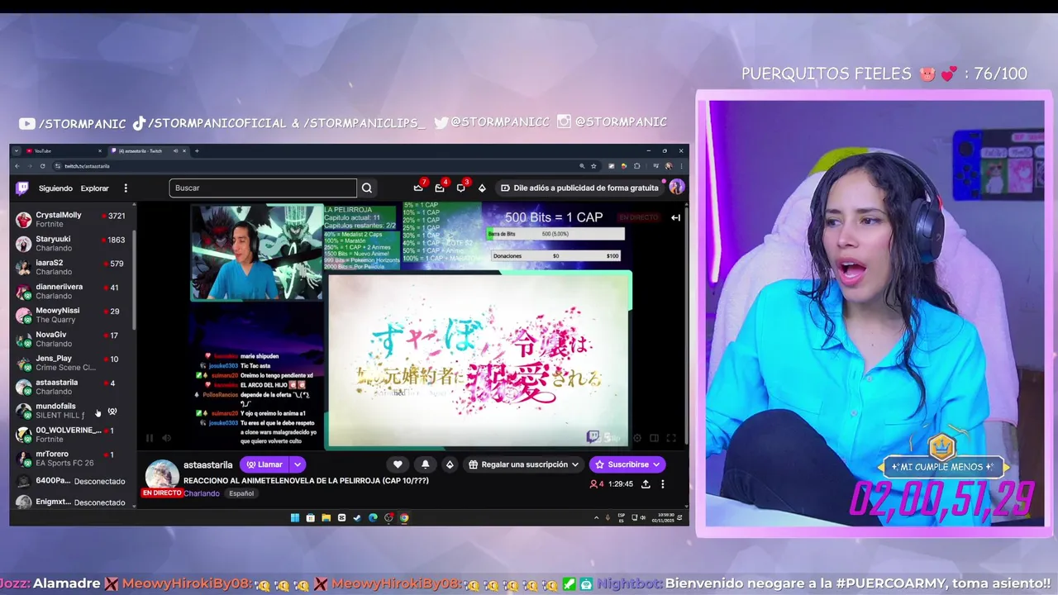The image size is (1058, 595).
Task: Click Dile adiós a publicidad button
Action: (580, 188)
